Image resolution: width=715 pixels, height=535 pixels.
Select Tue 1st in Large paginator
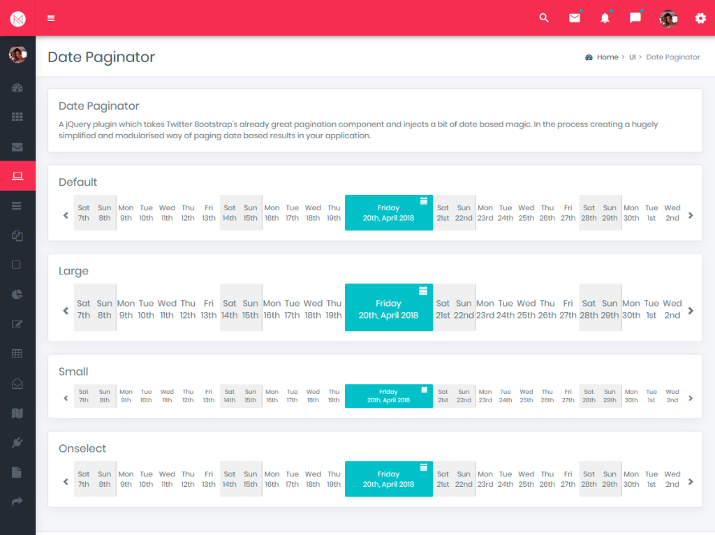[x=651, y=309]
